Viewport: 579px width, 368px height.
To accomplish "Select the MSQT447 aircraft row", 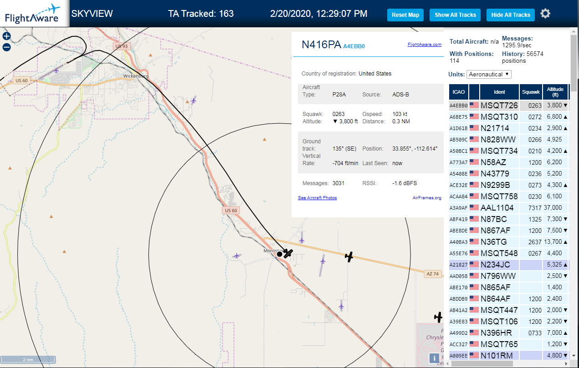I will pos(508,310).
